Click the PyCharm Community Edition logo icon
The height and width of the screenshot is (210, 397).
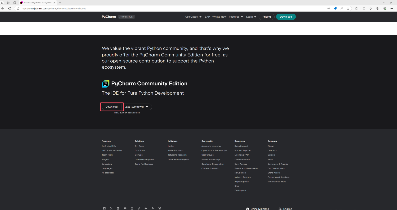click(x=106, y=84)
